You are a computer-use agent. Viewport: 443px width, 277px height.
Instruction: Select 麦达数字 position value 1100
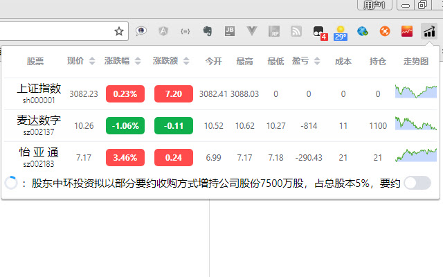click(378, 126)
